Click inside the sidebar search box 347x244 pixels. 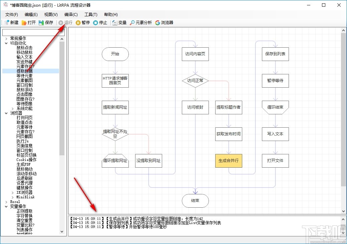pyautogui.click(x=32, y=32)
